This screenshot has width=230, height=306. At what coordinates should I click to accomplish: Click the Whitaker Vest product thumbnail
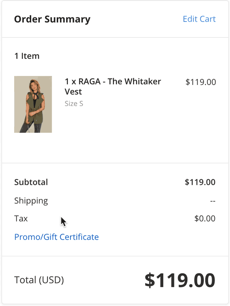[x=33, y=104]
